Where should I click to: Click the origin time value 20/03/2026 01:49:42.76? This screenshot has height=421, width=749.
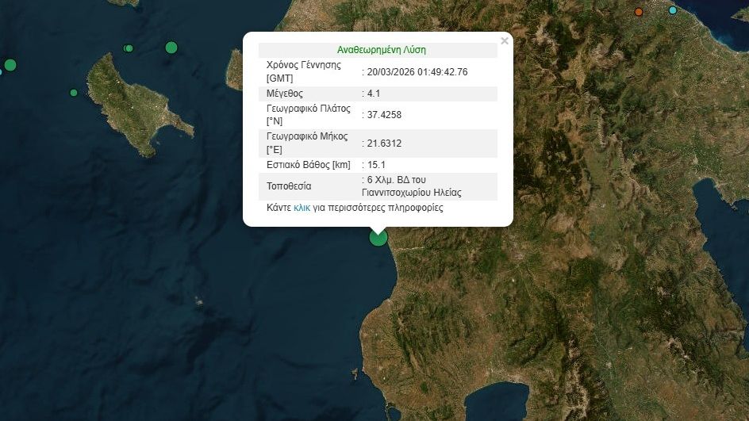[417, 71]
